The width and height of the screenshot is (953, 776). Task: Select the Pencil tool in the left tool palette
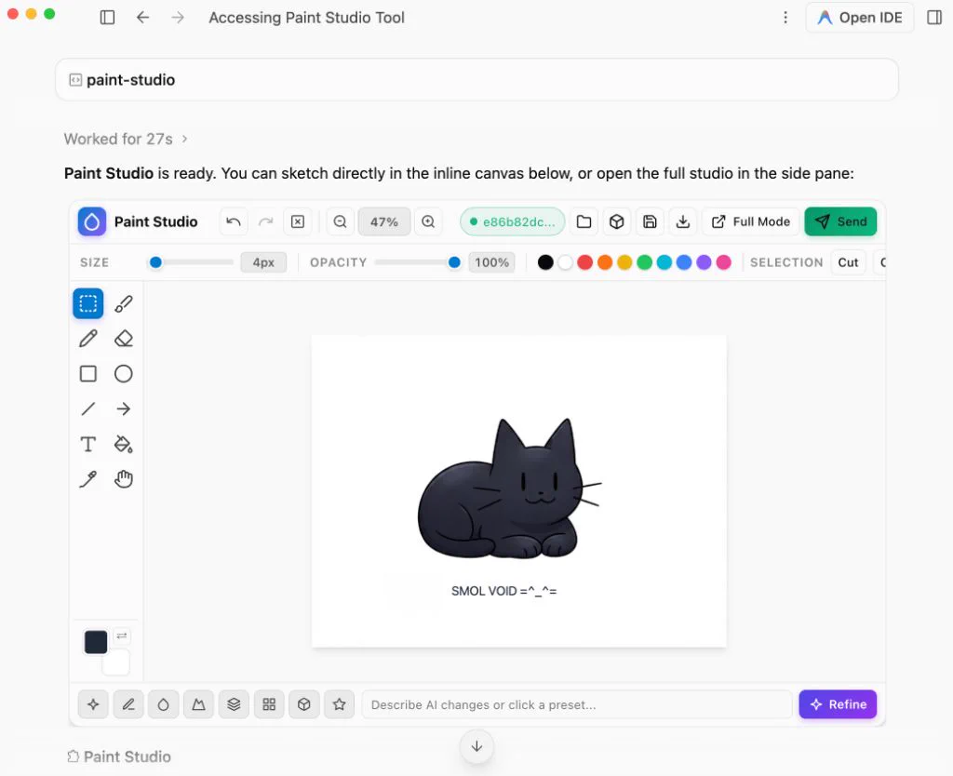tap(88, 339)
